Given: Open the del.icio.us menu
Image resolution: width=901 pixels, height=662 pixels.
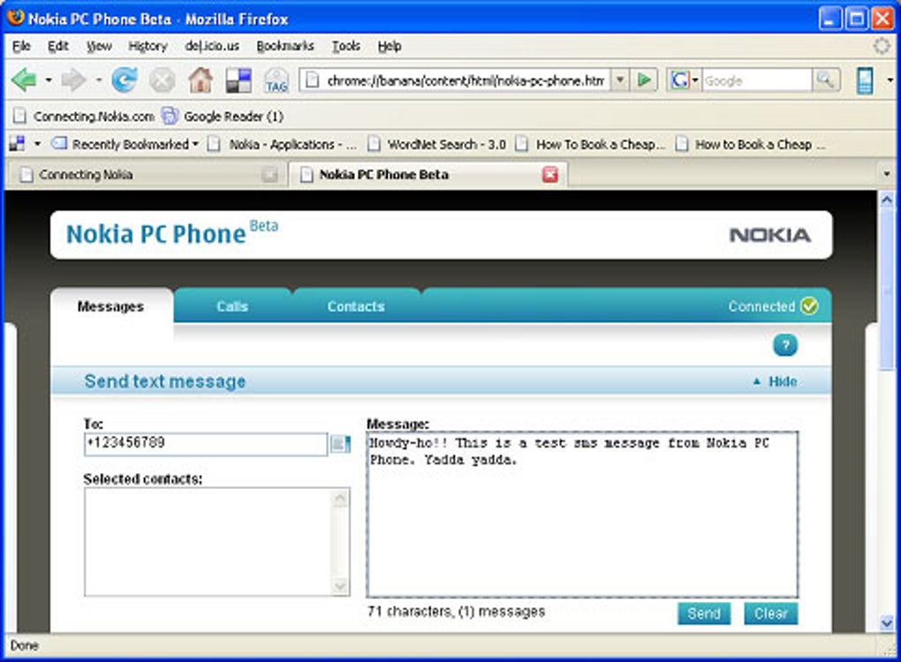Looking at the screenshot, I should point(212,46).
